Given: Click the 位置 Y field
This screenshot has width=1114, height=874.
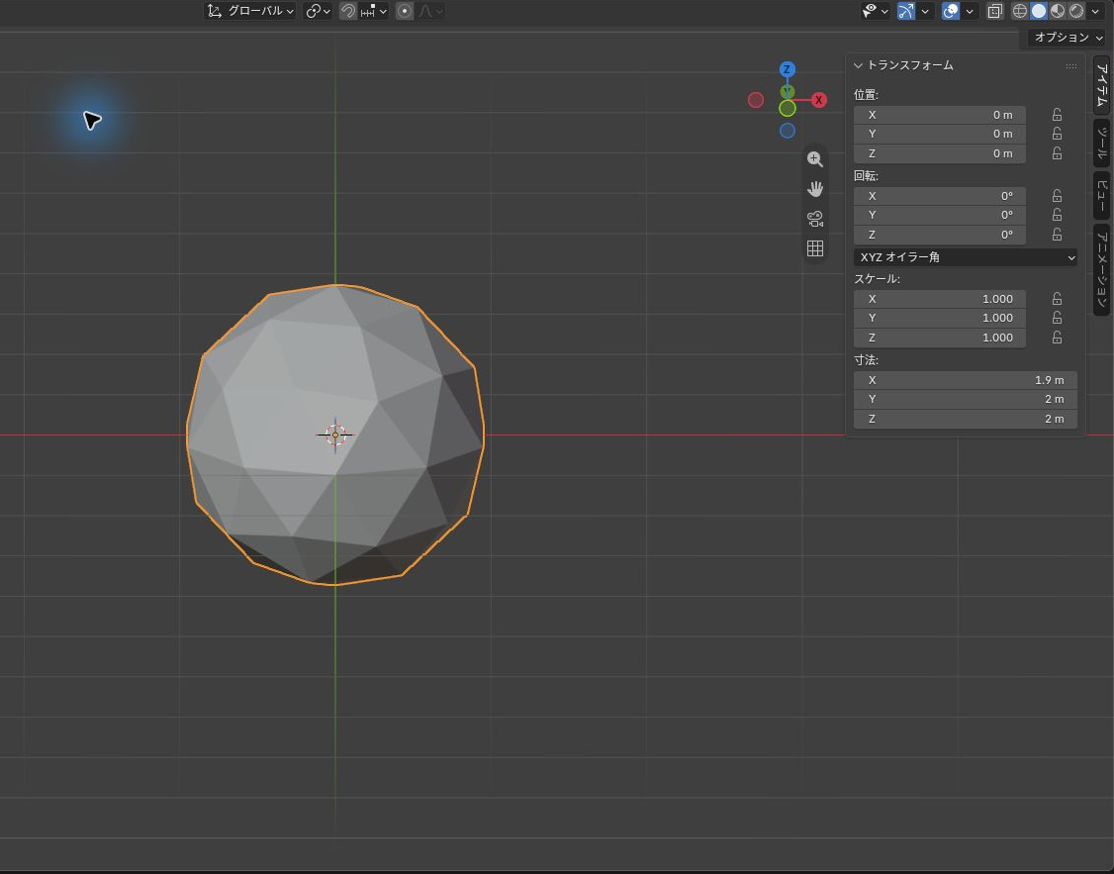Looking at the screenshot, I should tap(939, 134).
